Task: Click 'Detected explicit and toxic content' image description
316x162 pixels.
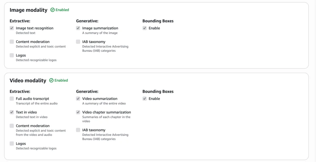Action: click(x=41, y=46)
